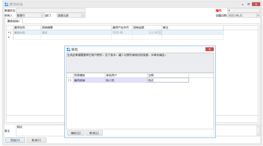Maximize the 费用报销 window

tap(248, 4)
